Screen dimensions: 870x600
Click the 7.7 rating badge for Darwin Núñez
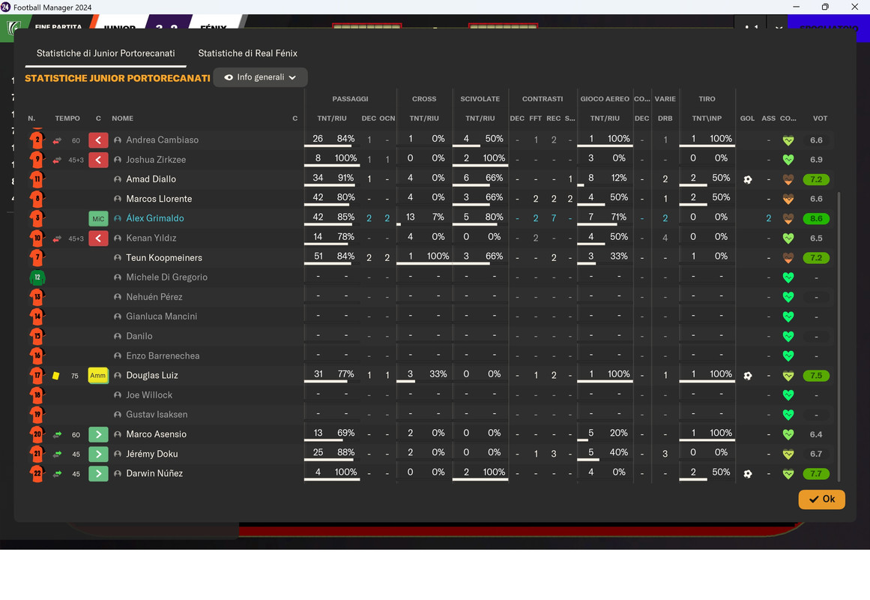(x=816, y=474)
